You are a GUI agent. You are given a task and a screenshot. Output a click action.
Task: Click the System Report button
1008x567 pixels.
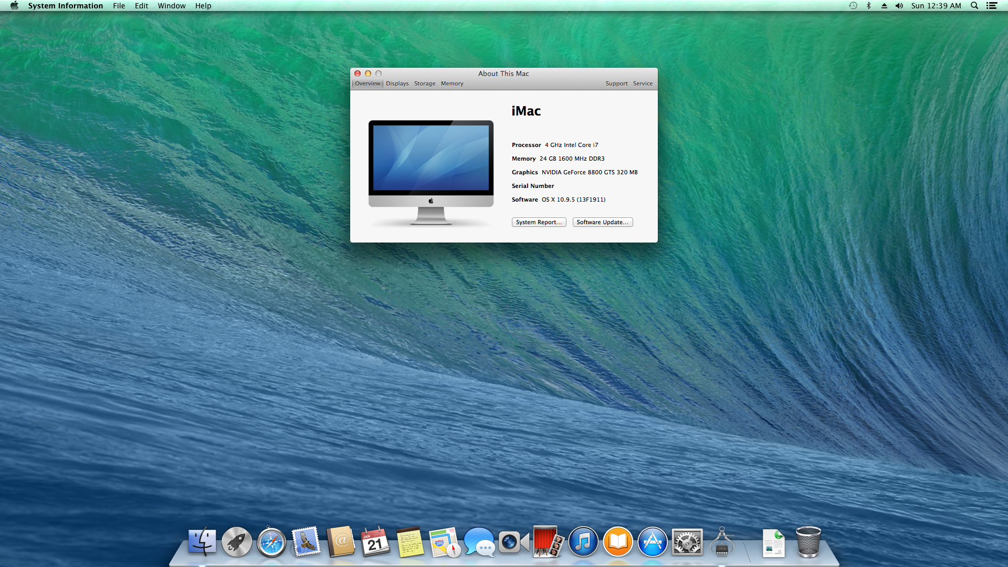pos(539,222)
